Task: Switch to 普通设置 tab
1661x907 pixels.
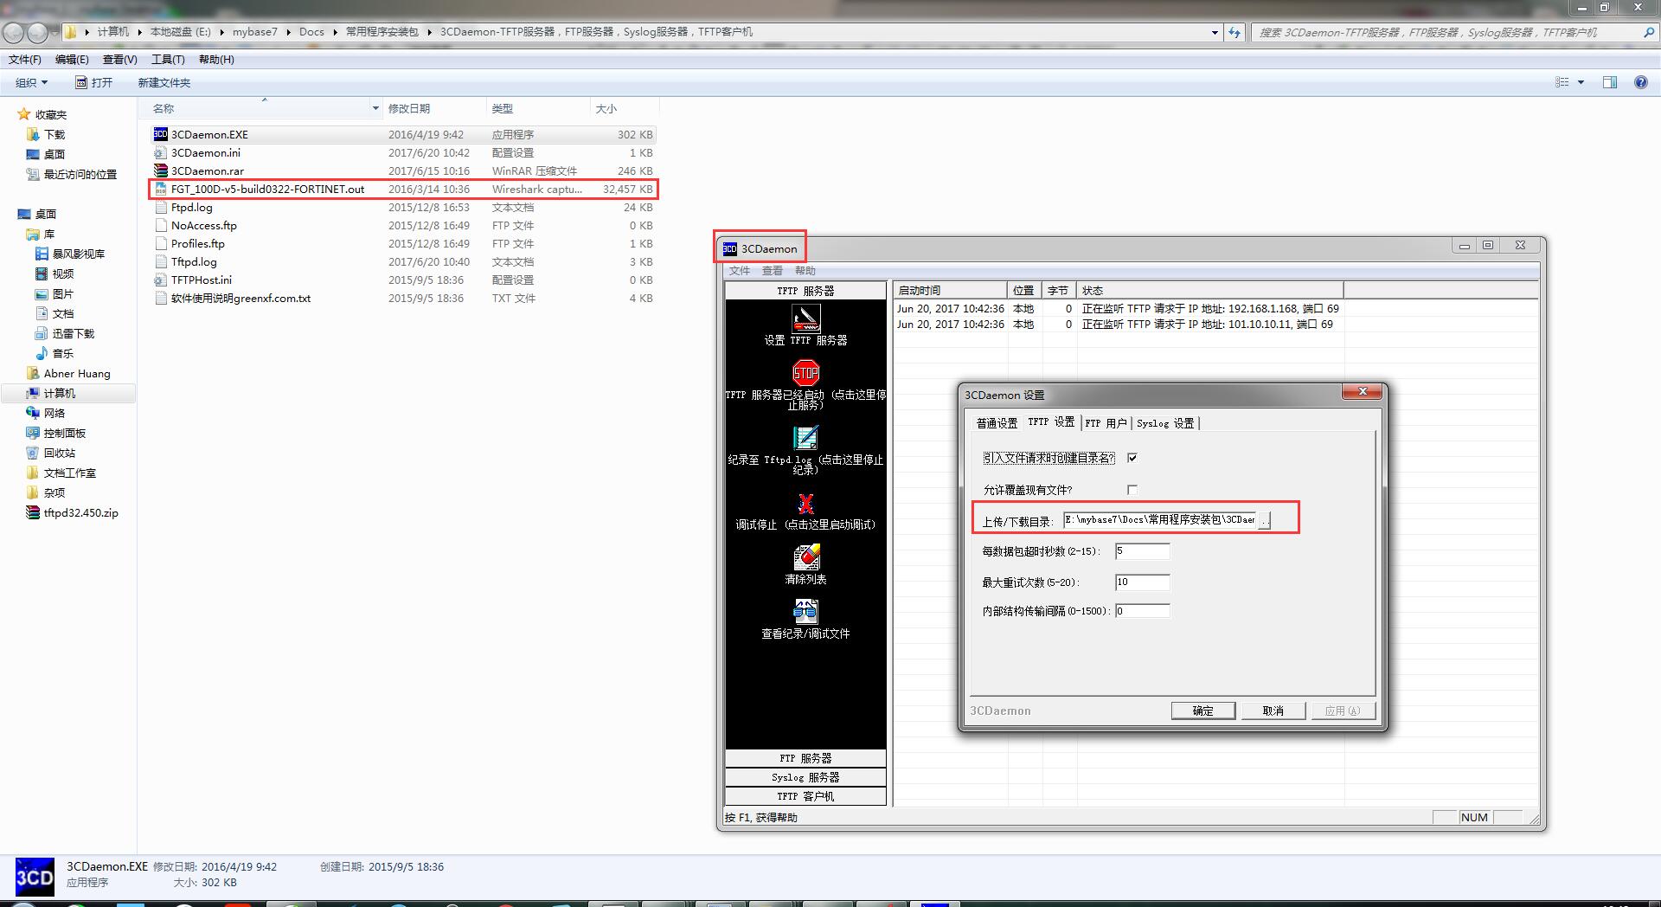Action: tap(997, 423)
